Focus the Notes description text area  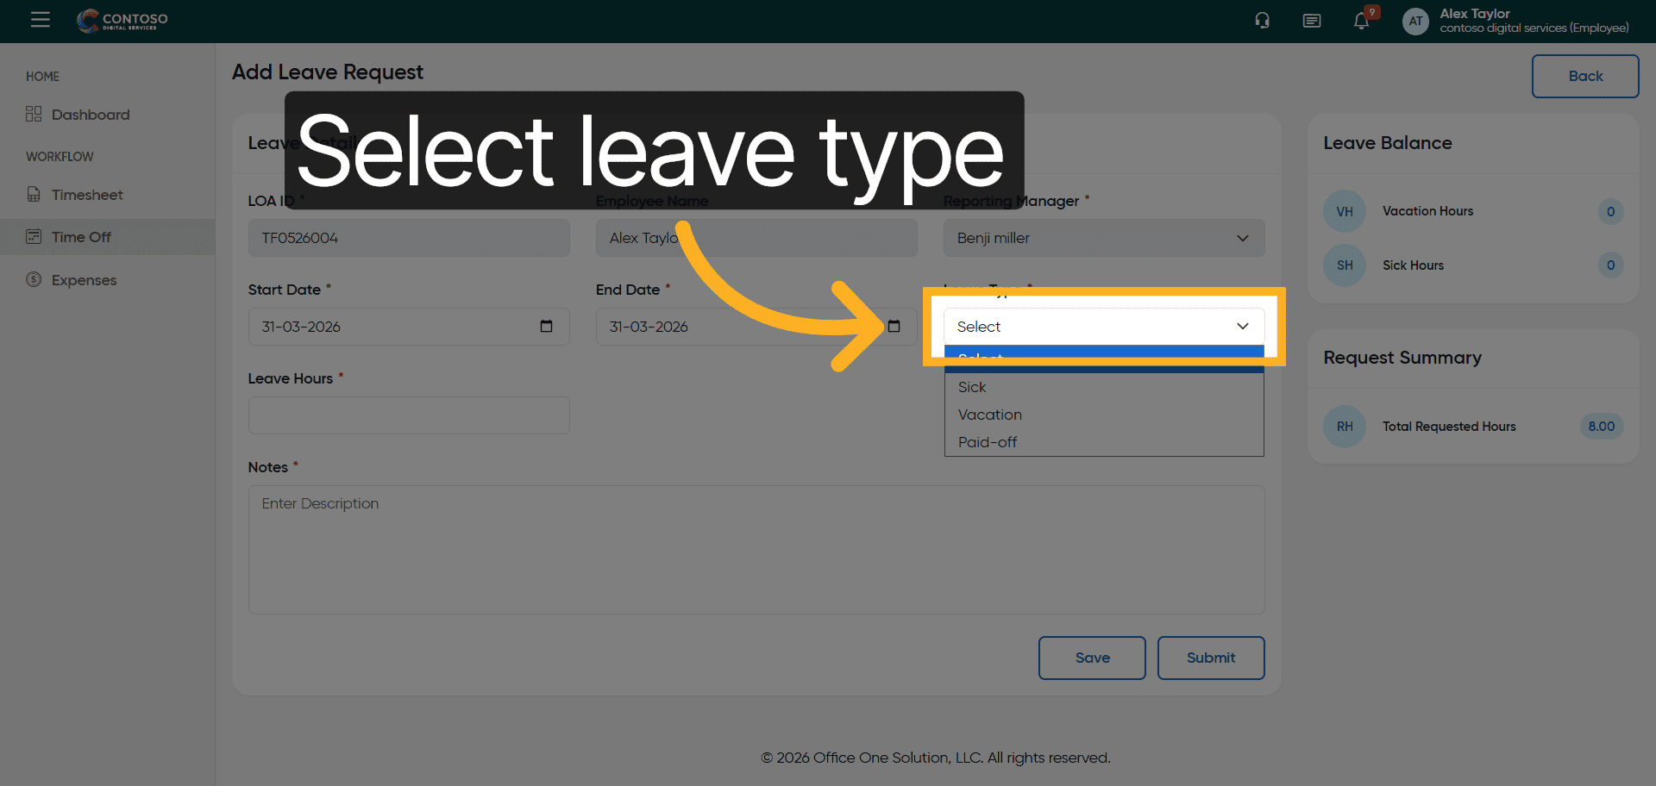pos(756,549)
